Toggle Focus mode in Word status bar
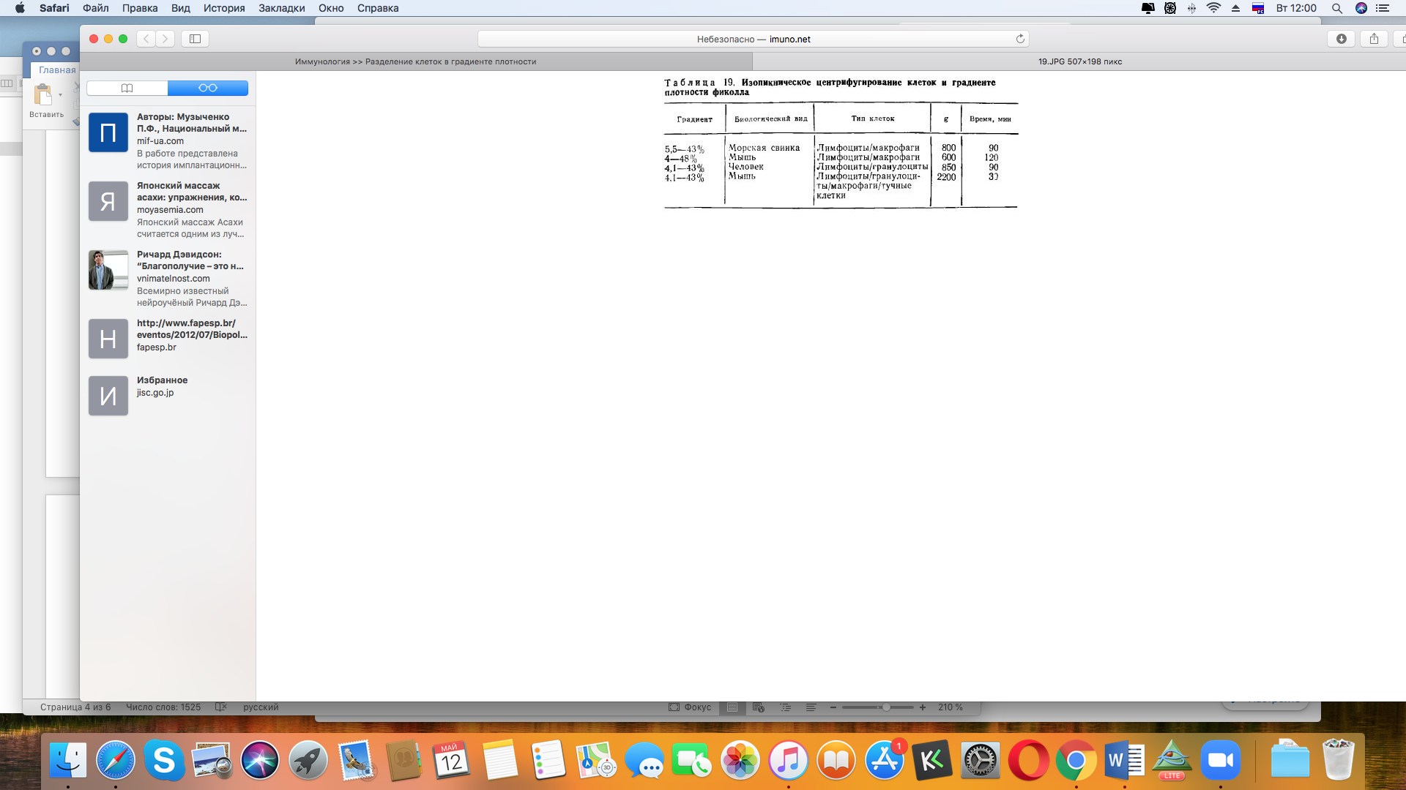Image resolution: width=1406 pixels, height=790 pixels. pos(689,707)
